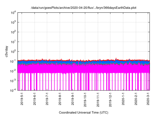Click the 10^1 y-axis tick label
This screenshot has height=115, width=165.
point(13,42)
